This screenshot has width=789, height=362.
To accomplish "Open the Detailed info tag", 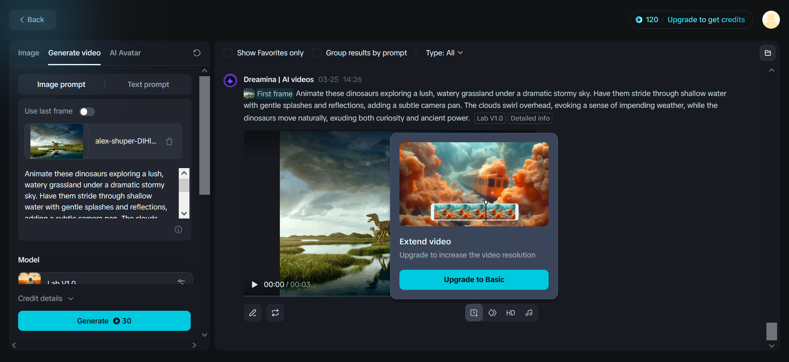I will click(530, 118).
